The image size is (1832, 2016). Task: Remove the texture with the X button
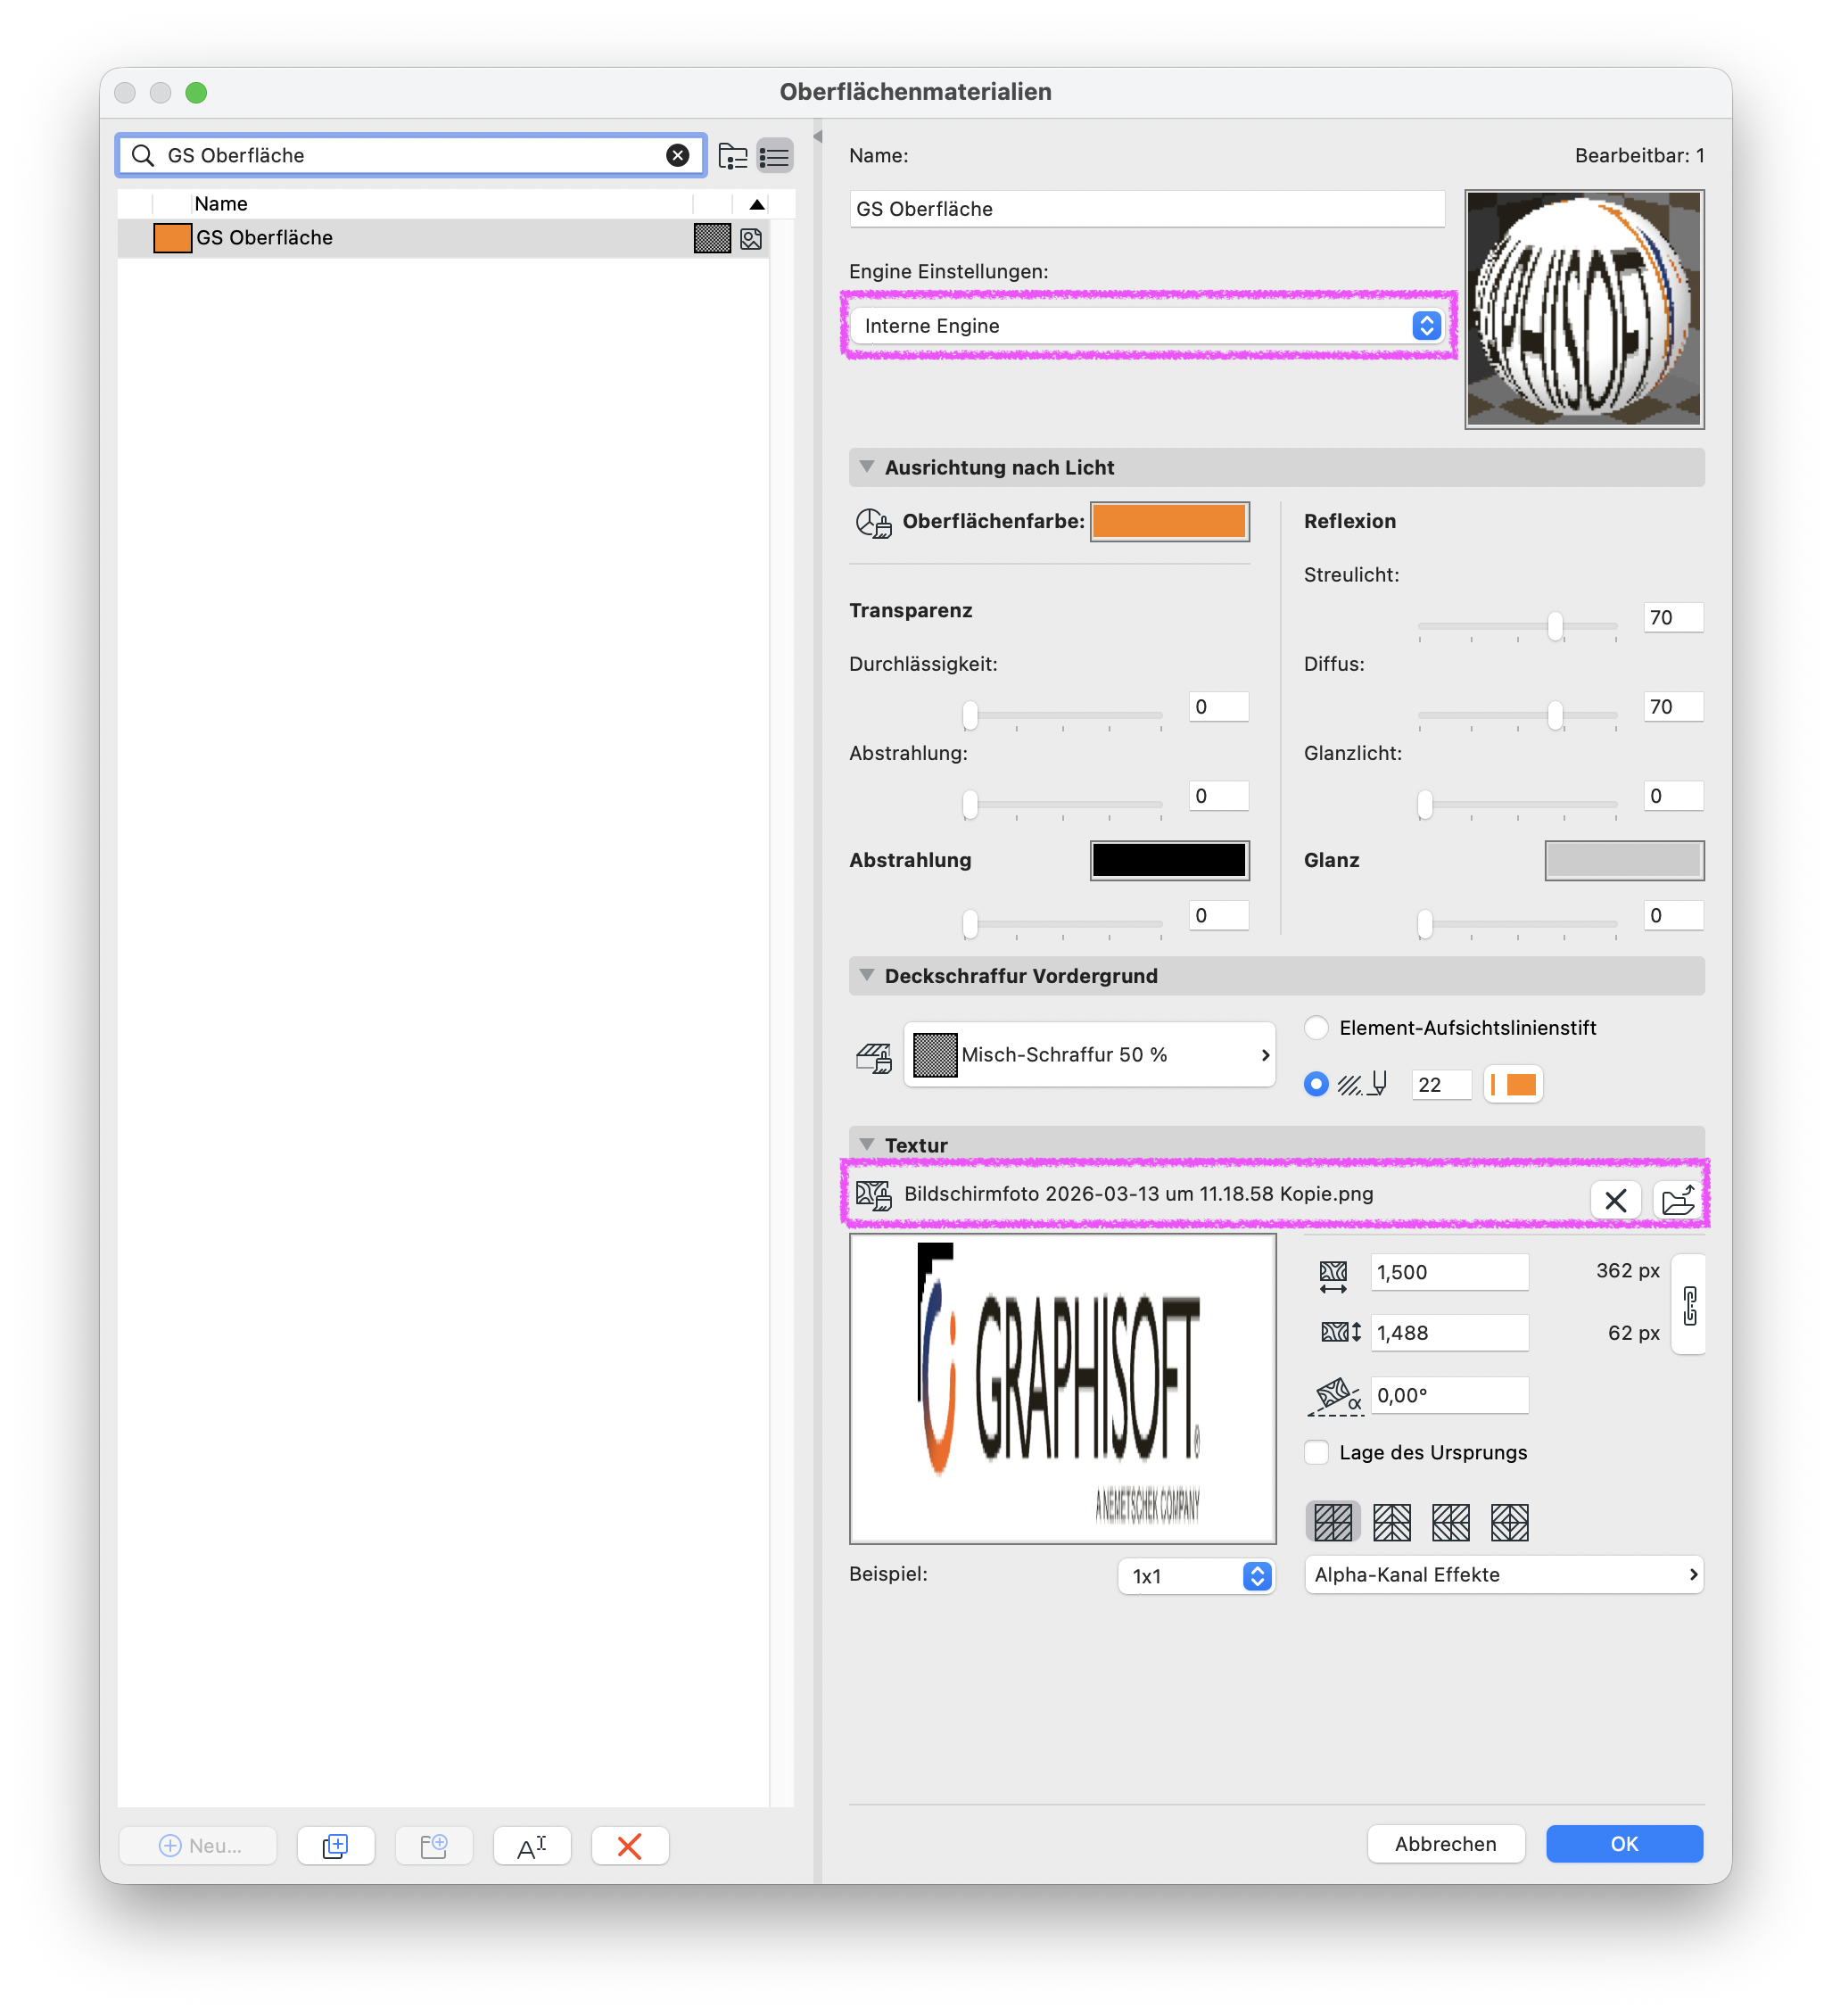pyautogui.click(x=1615, y=1200)
